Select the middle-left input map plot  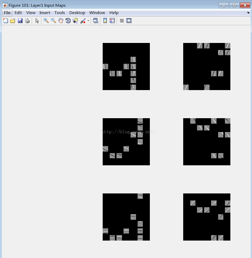(x=126, y=142)
